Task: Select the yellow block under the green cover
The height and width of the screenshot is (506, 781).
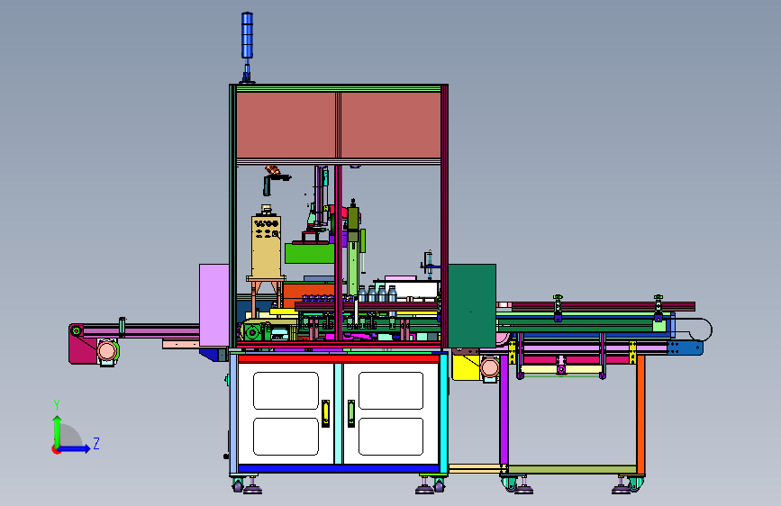Action: click(x=466, y=367)
